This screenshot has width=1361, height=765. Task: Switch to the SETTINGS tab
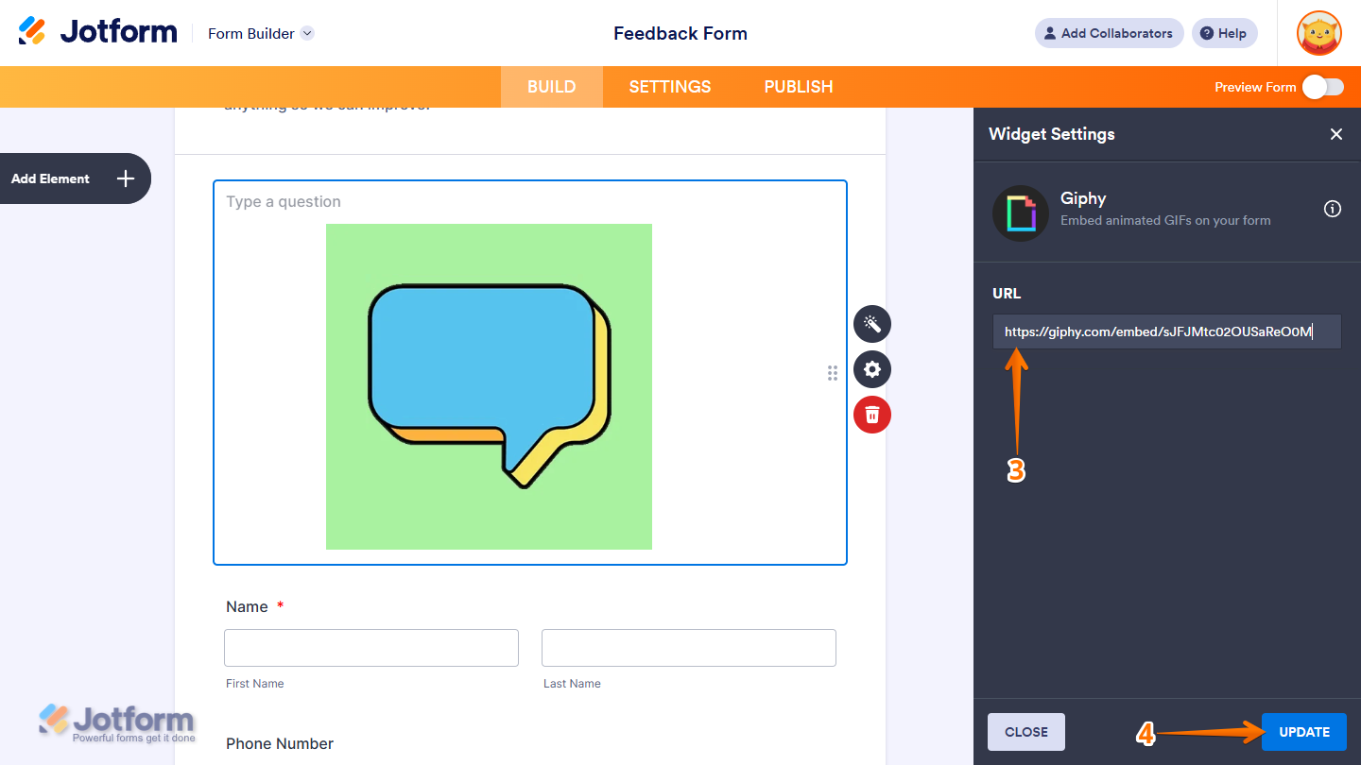coord(669,86)
